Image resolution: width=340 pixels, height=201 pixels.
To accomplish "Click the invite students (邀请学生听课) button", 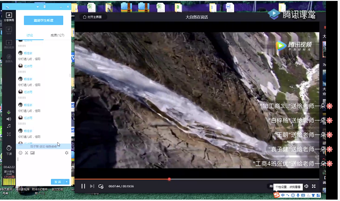I will (44, 21).
